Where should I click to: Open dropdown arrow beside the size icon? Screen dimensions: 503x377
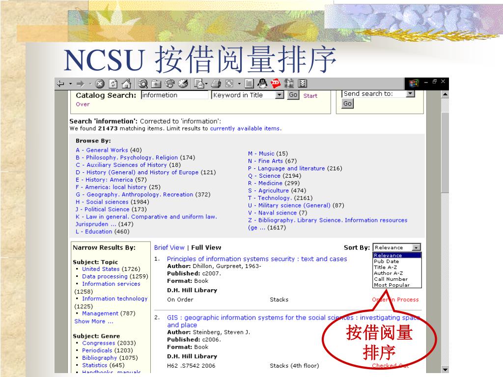point(239,84)
